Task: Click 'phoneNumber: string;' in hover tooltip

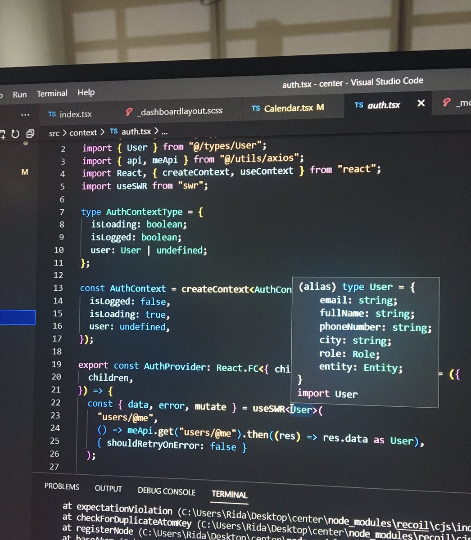Action: tap(376, 327)
